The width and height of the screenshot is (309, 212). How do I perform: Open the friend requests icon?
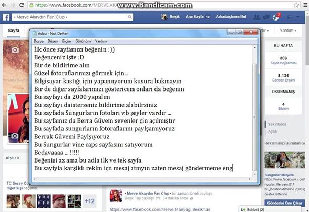[x=256, y=17]
